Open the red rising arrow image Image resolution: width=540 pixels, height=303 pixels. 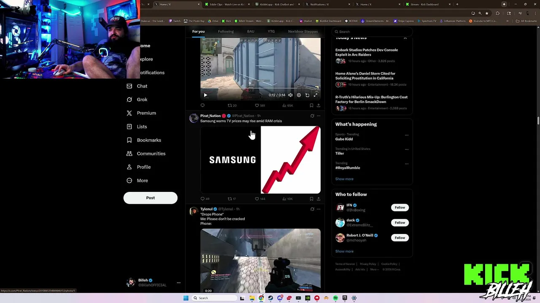coord(291,160)
